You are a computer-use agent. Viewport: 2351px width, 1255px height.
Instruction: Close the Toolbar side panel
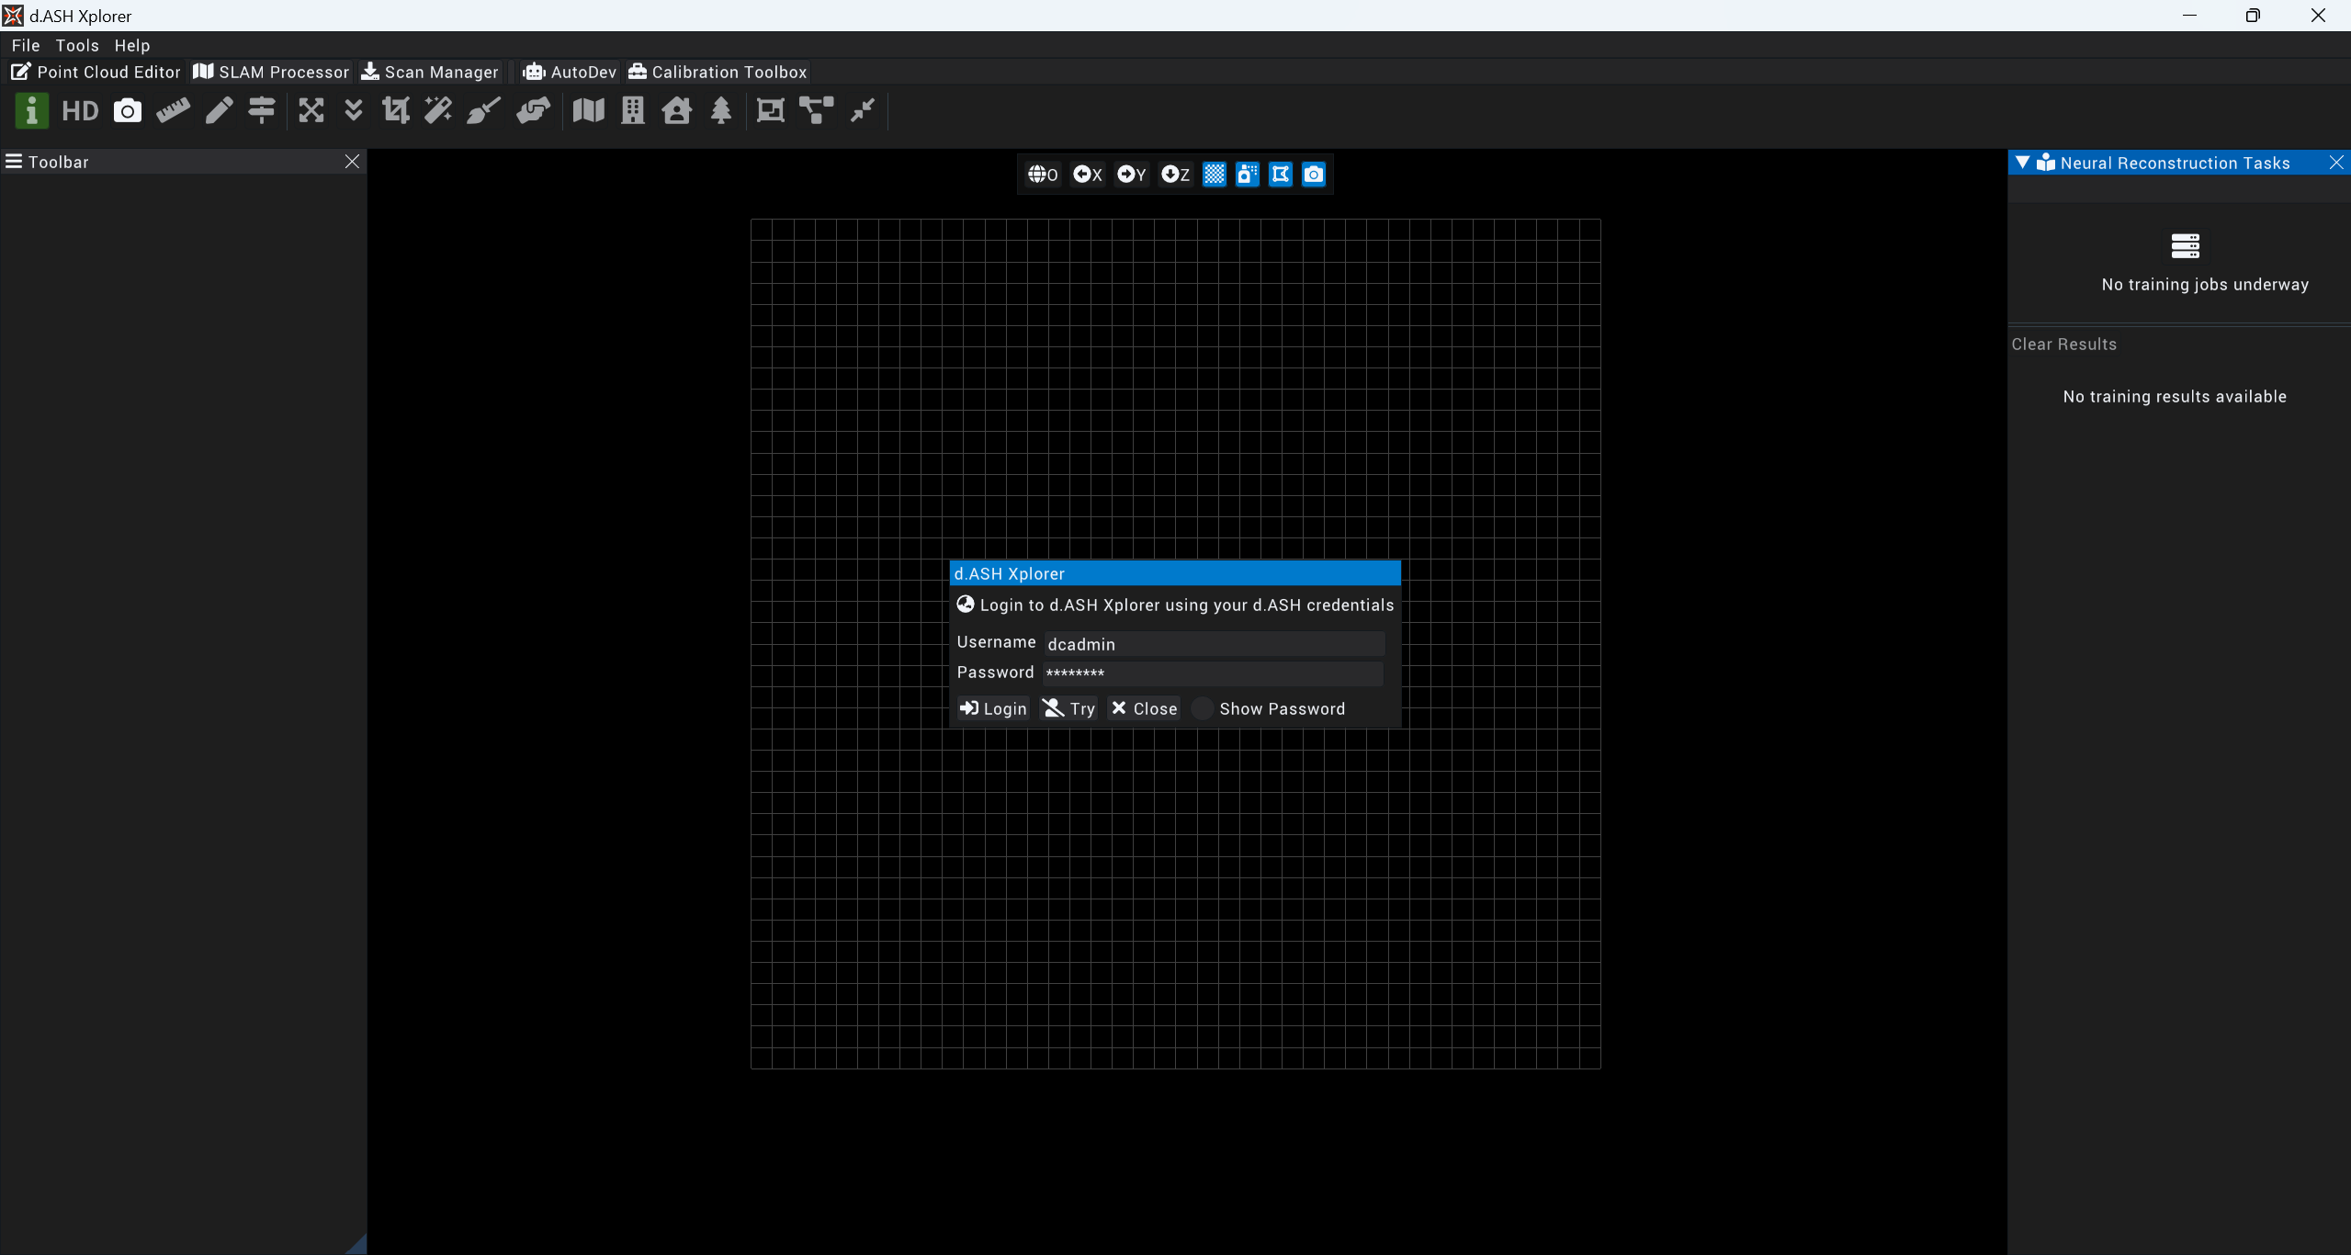[352, 162]
